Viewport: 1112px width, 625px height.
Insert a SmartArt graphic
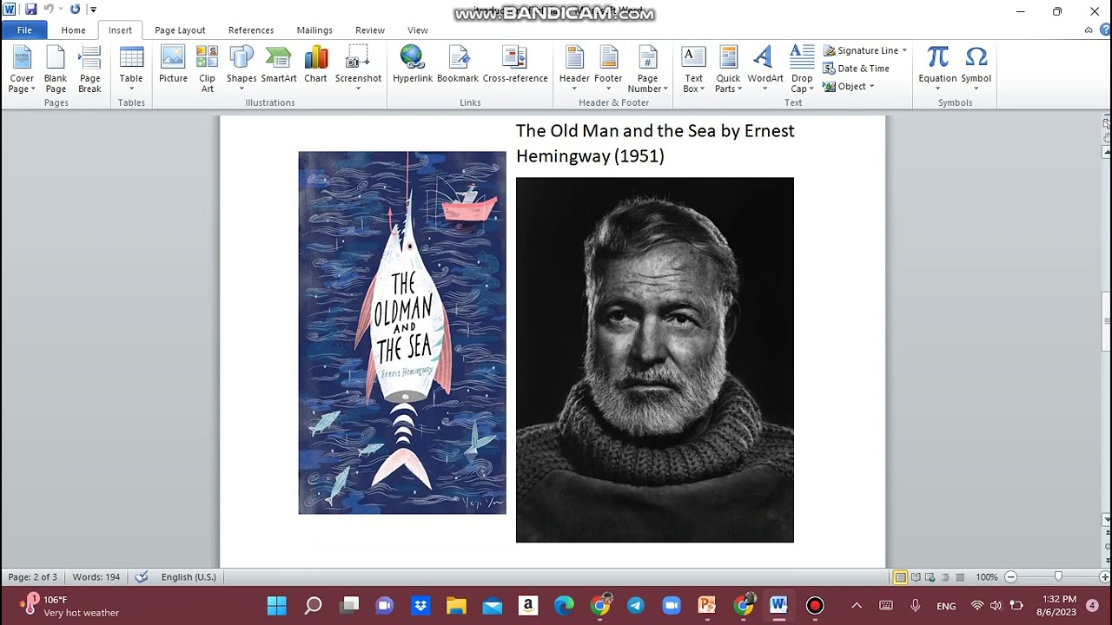pyautogui.click(x=279, y=65)
